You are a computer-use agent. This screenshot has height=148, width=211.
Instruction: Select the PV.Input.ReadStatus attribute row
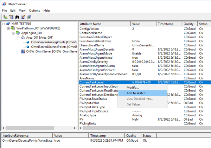[x=98, y=99]
